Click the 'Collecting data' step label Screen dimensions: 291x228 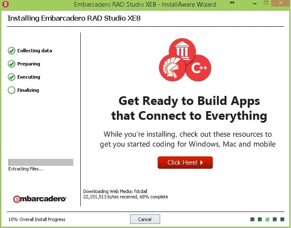point(35,51)
